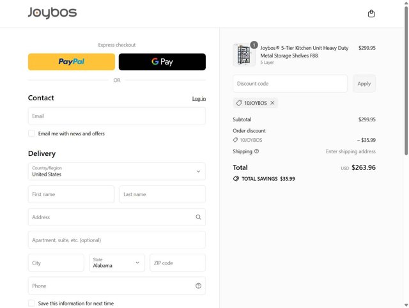Click the phone field help icon
Image resolution: width=409 pixels, height=308 pixels.
[198, 286]
